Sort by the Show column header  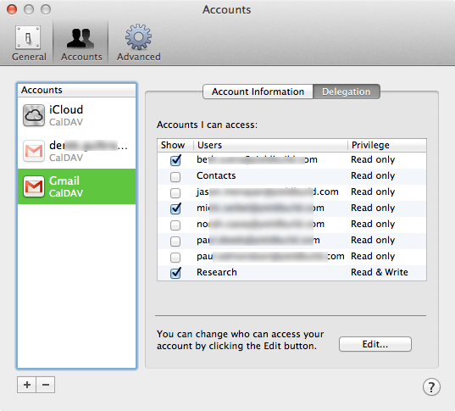tap(175, 145)
